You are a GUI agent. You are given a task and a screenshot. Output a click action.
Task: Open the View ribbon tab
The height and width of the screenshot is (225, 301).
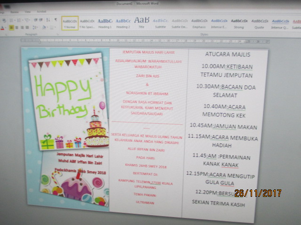[27, 12]
